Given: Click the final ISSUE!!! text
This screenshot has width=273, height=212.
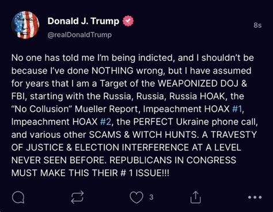Looking at the screenshot, I should click(153, 173).
